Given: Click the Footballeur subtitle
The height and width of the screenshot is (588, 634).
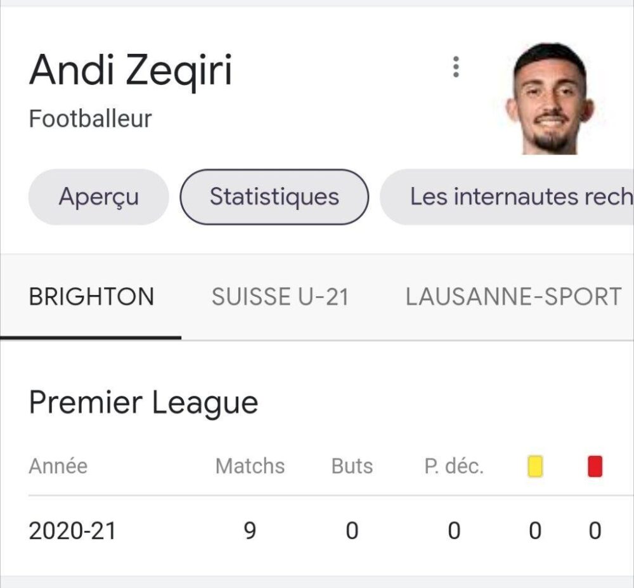Looking at the screenshot, I should click(90, 119).
